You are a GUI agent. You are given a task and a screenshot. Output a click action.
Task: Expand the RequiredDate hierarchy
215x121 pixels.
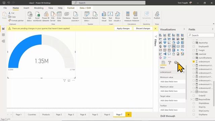[191, 99]
